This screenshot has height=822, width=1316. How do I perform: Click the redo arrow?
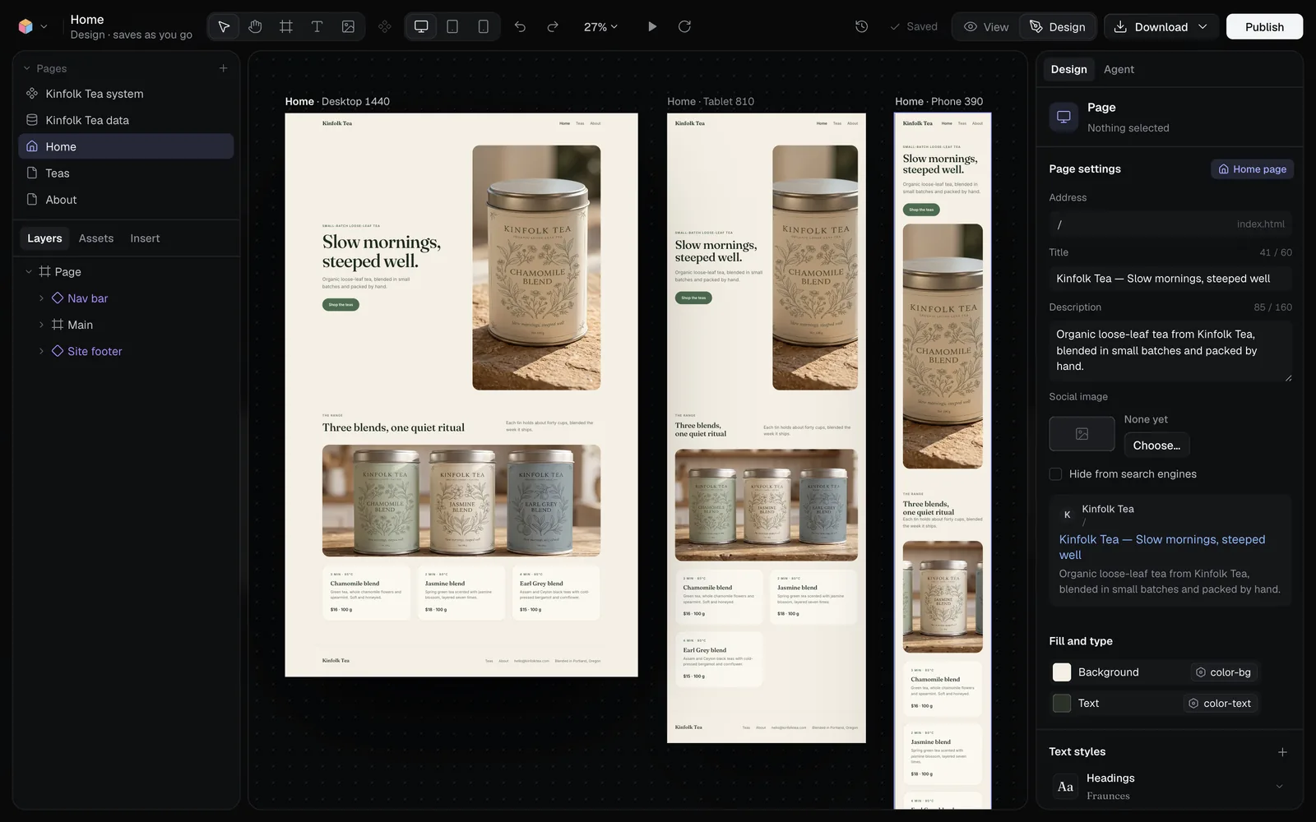click(x=553, y=26)
